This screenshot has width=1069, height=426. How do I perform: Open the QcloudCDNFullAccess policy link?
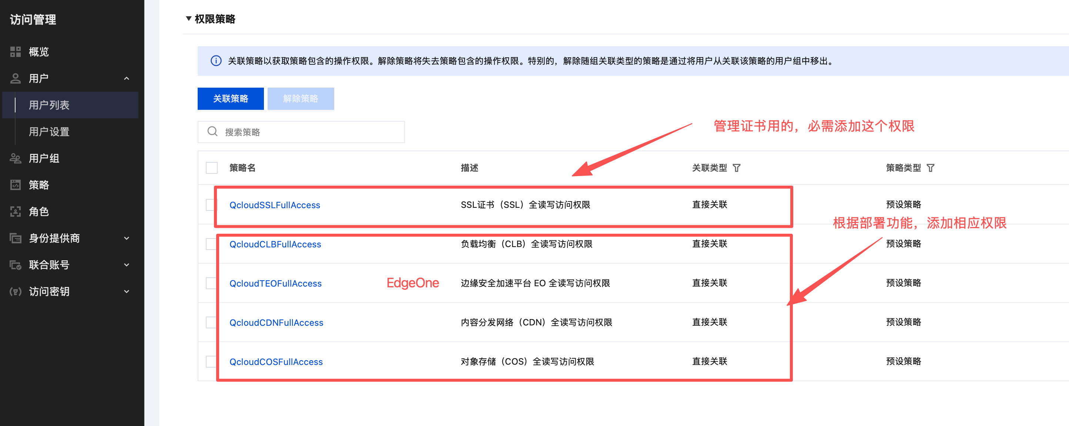click(277, 322)
